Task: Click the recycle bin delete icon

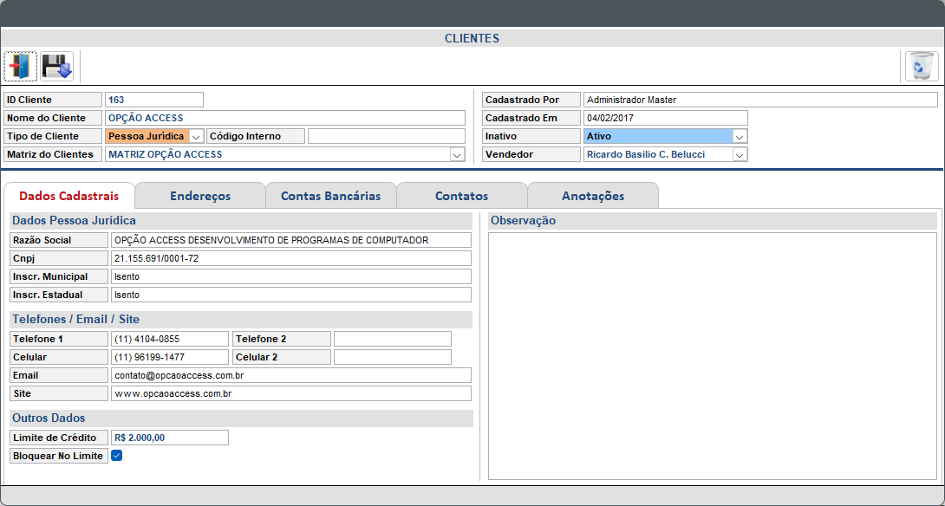Action: (922, 66)
